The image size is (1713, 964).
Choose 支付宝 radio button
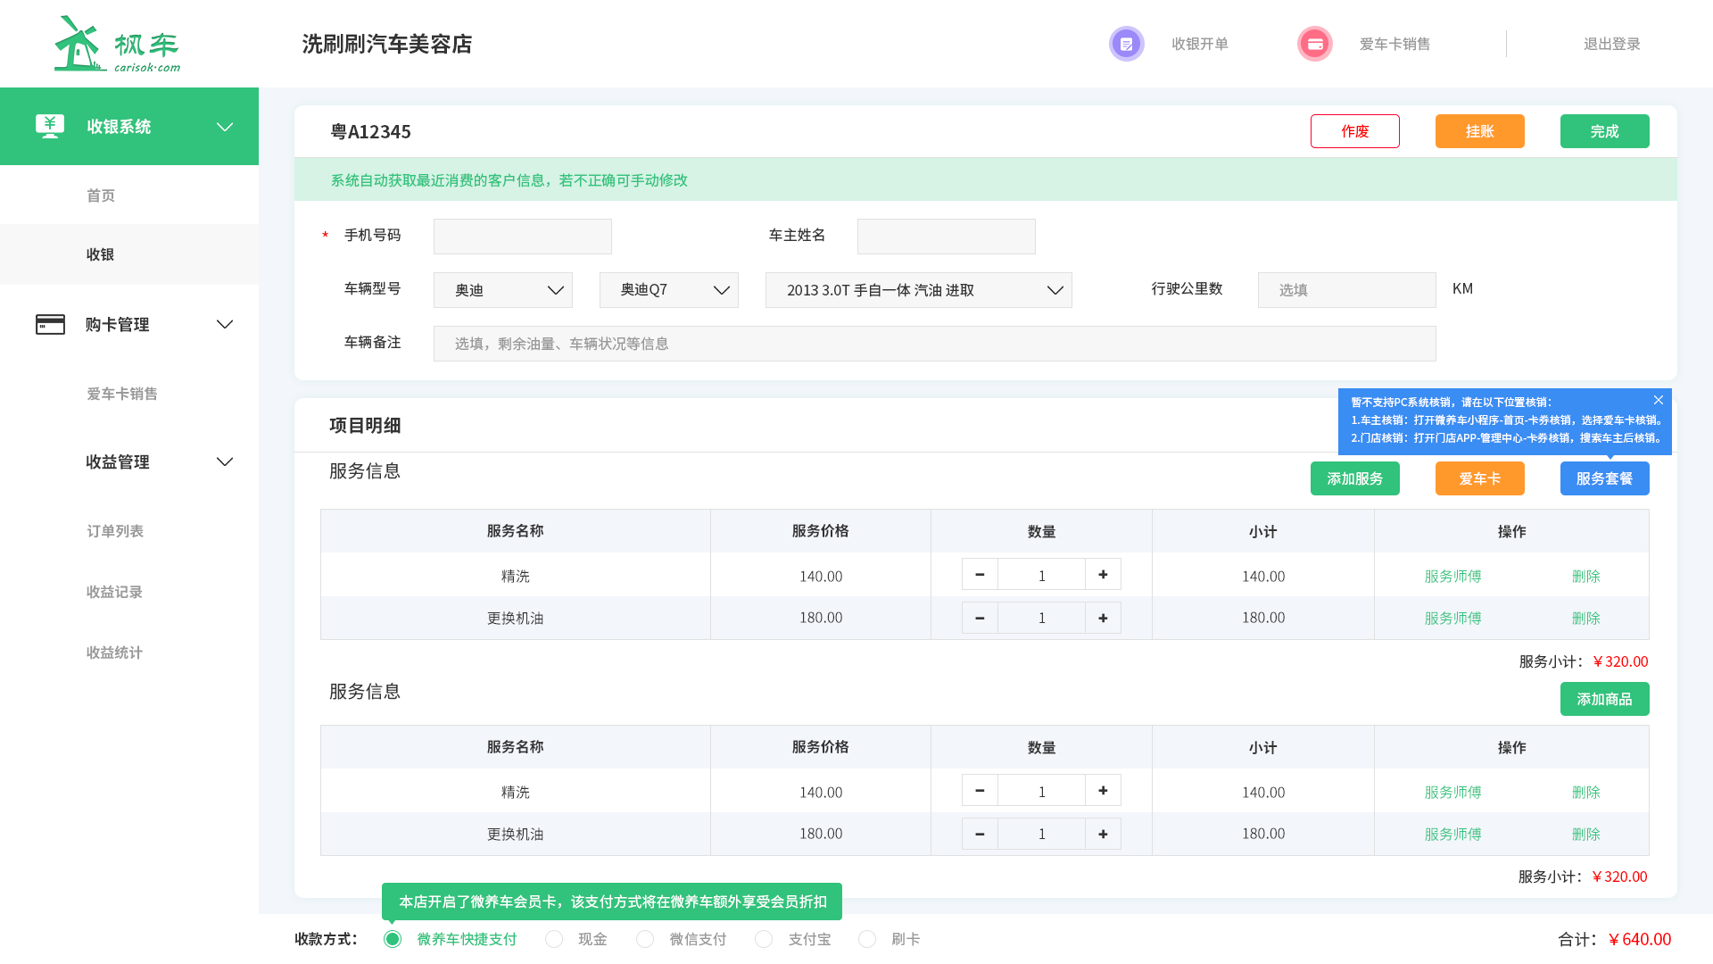[x=764, y=939]
